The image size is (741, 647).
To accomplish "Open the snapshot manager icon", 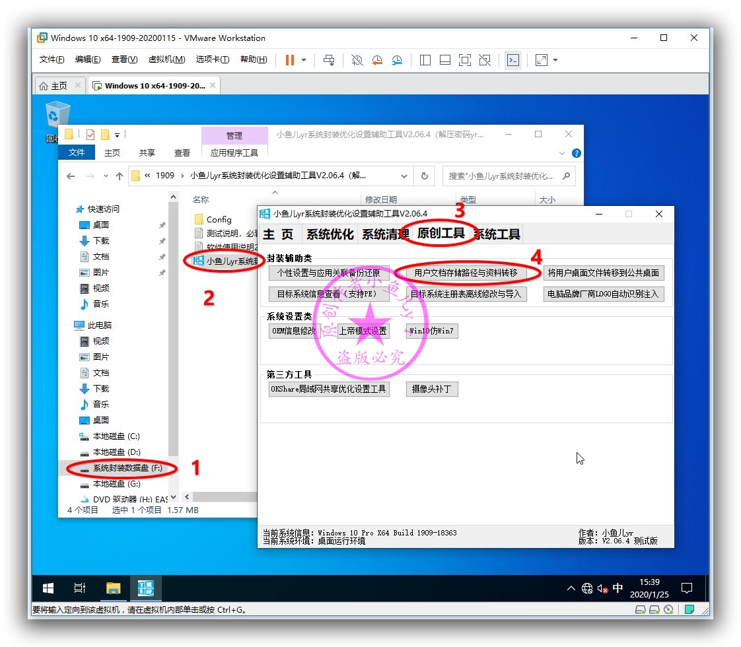I will pos(397,60).
